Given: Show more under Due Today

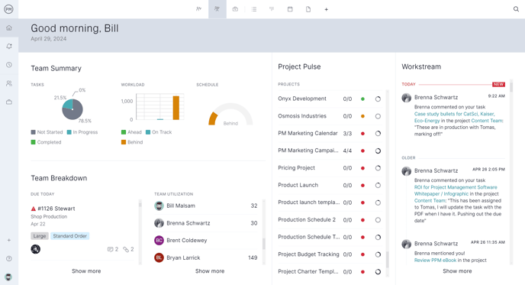Looking at the screenshot, I should click(x=86, y=271).
